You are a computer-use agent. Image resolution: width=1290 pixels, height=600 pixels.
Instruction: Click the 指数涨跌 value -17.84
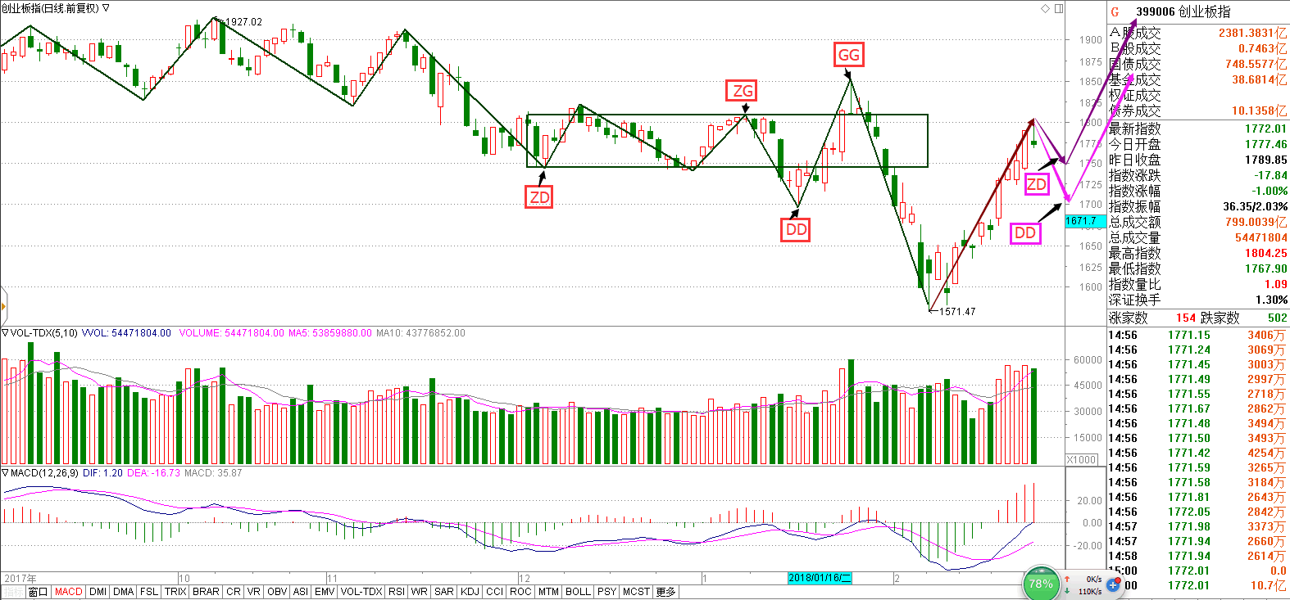[x=1271, y=175]
